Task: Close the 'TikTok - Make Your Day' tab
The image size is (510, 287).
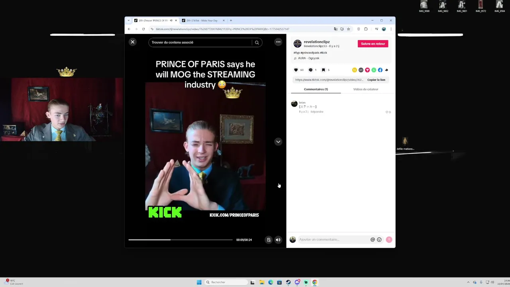Action: pos(224,20)
